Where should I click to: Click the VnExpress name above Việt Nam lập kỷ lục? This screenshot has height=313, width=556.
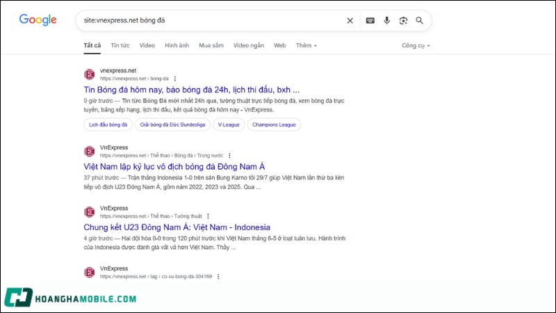114,147
